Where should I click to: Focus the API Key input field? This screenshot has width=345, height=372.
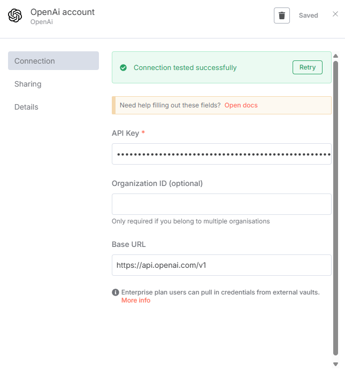tap(221, 154)
